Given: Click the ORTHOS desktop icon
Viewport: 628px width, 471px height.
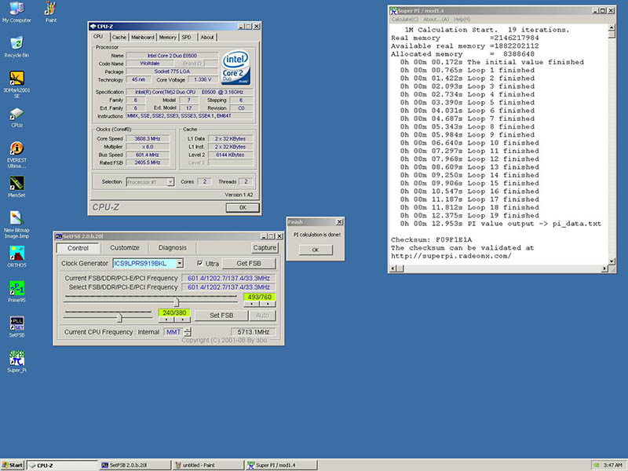Looking at the screenshot, I should 16,257.
